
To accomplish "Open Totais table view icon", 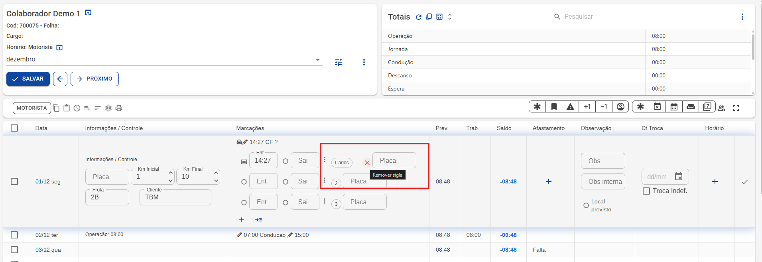I will click(439, 17).
